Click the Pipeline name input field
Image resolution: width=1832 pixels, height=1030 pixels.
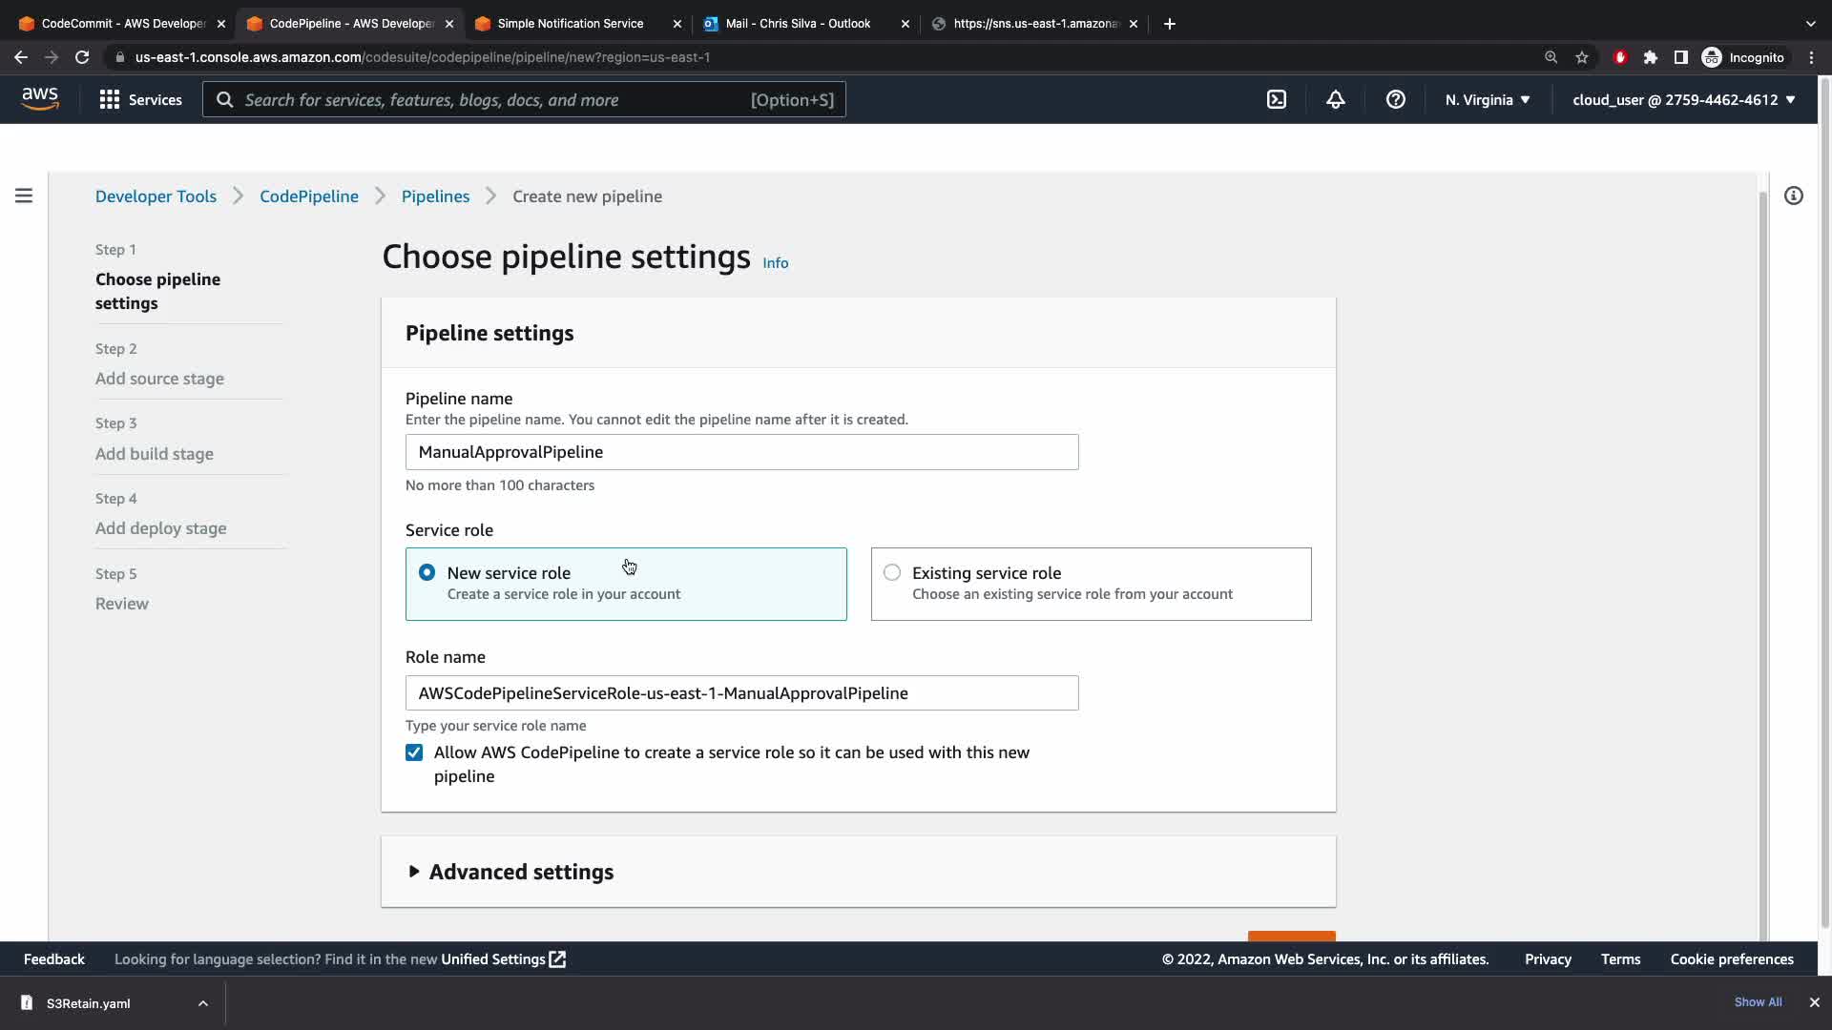741,452
